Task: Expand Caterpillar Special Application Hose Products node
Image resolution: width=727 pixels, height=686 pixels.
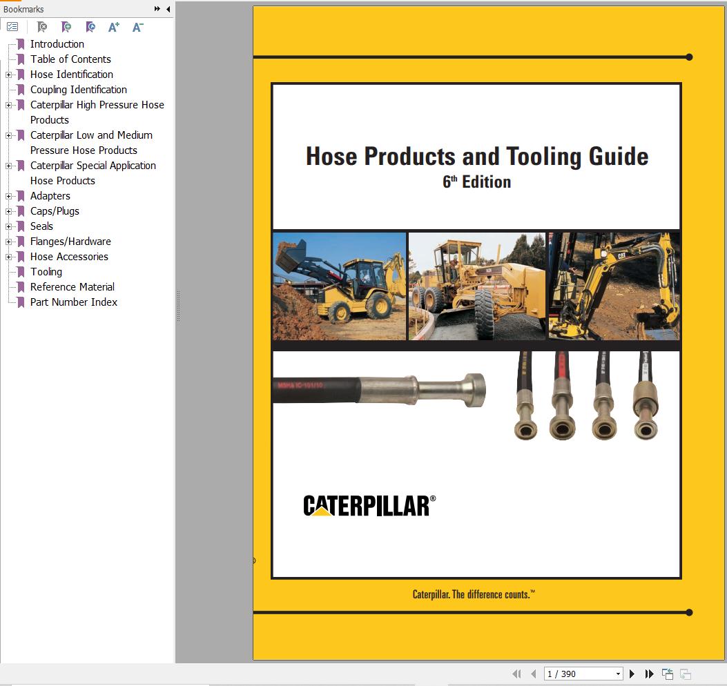Action: 8,166
